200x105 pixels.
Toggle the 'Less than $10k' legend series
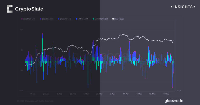tap(28, 19)
